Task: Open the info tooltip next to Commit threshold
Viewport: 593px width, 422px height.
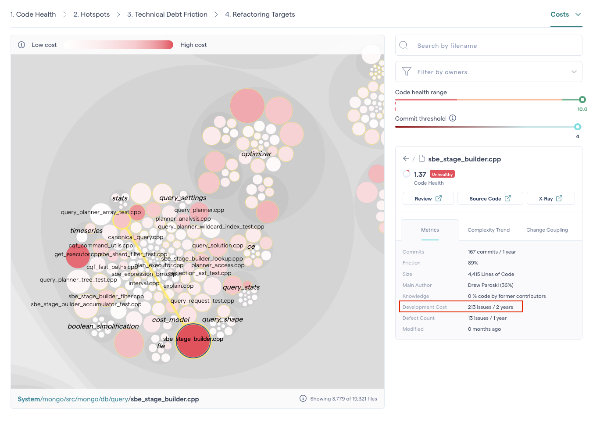Action: tap(452, 118)
